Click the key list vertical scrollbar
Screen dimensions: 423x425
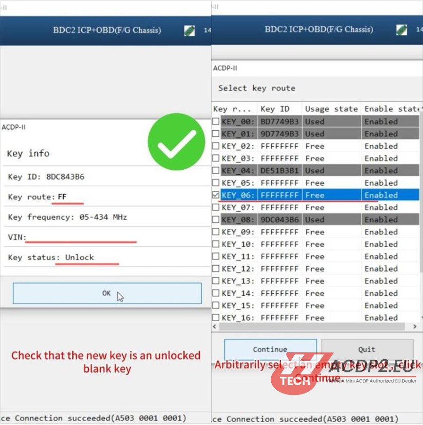pos(421,188)
